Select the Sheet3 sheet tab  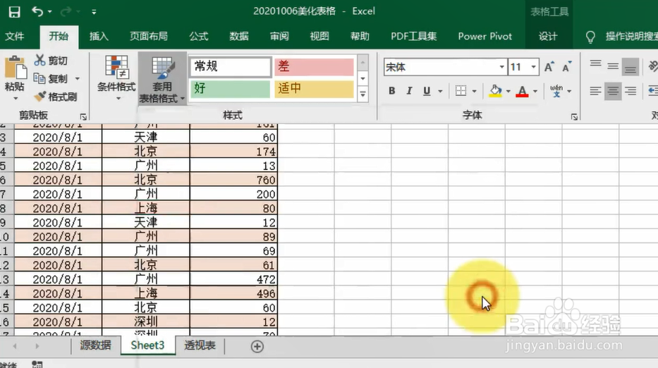147,345
